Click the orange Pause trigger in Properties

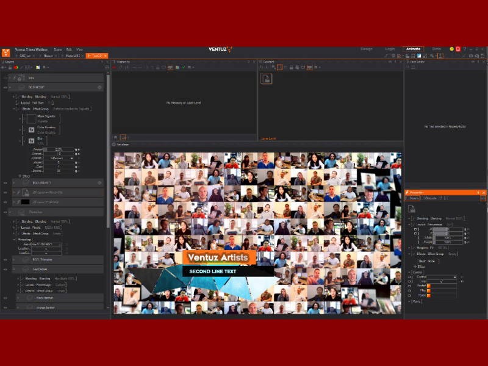tap(429, 295)
